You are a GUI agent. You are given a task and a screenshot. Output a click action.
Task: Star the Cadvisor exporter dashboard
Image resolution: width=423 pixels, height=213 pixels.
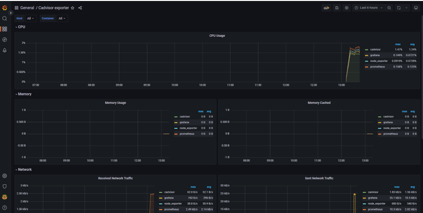[73, 8]
